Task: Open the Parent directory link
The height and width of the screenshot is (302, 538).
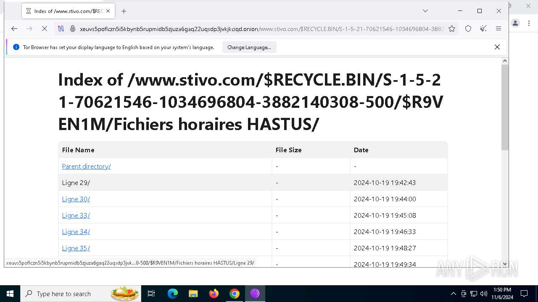Action: (x=87, y=167)
